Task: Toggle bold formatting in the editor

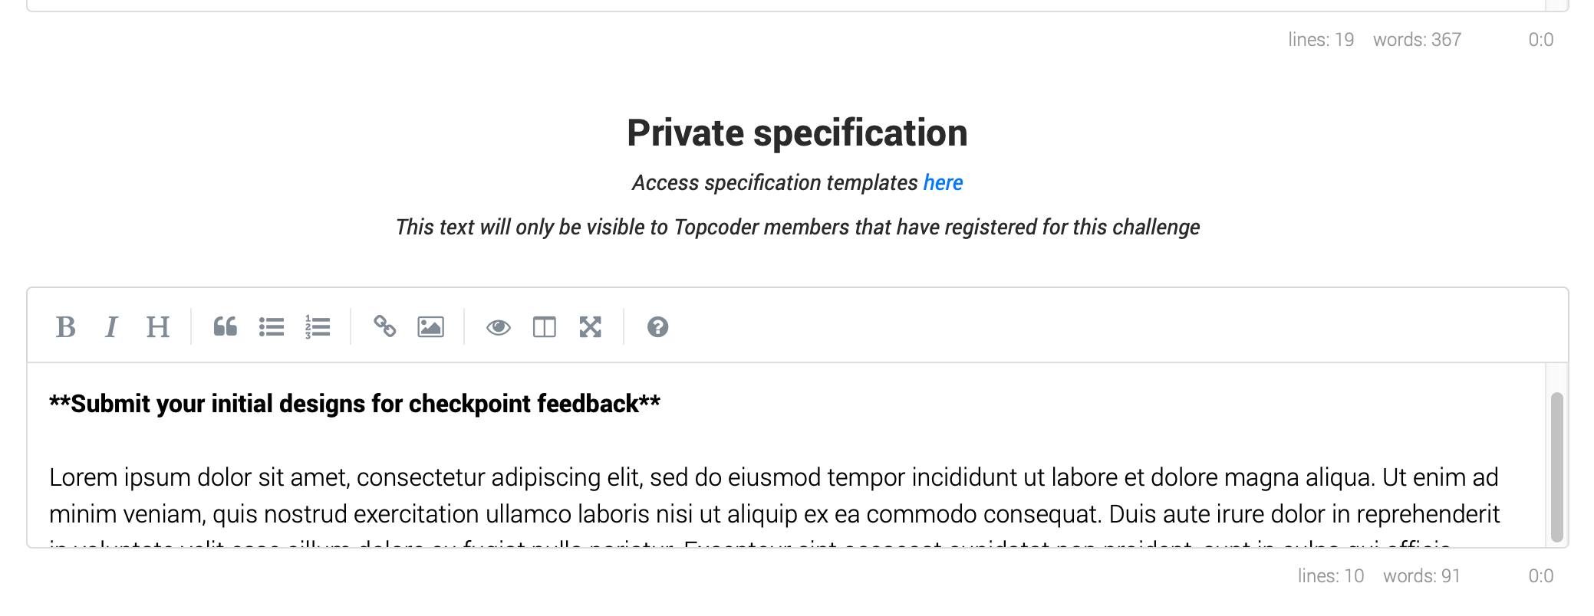Action: [68, 327]
